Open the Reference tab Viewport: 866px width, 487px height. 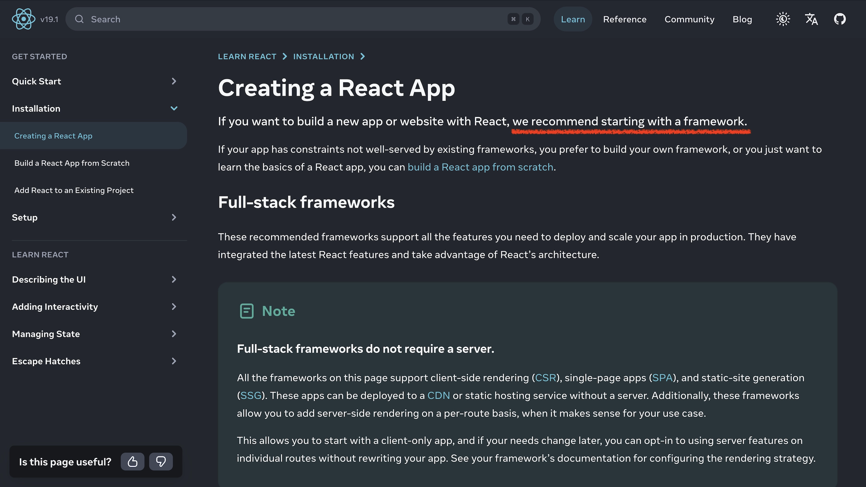pyautogui.click(x=624, y=19)
